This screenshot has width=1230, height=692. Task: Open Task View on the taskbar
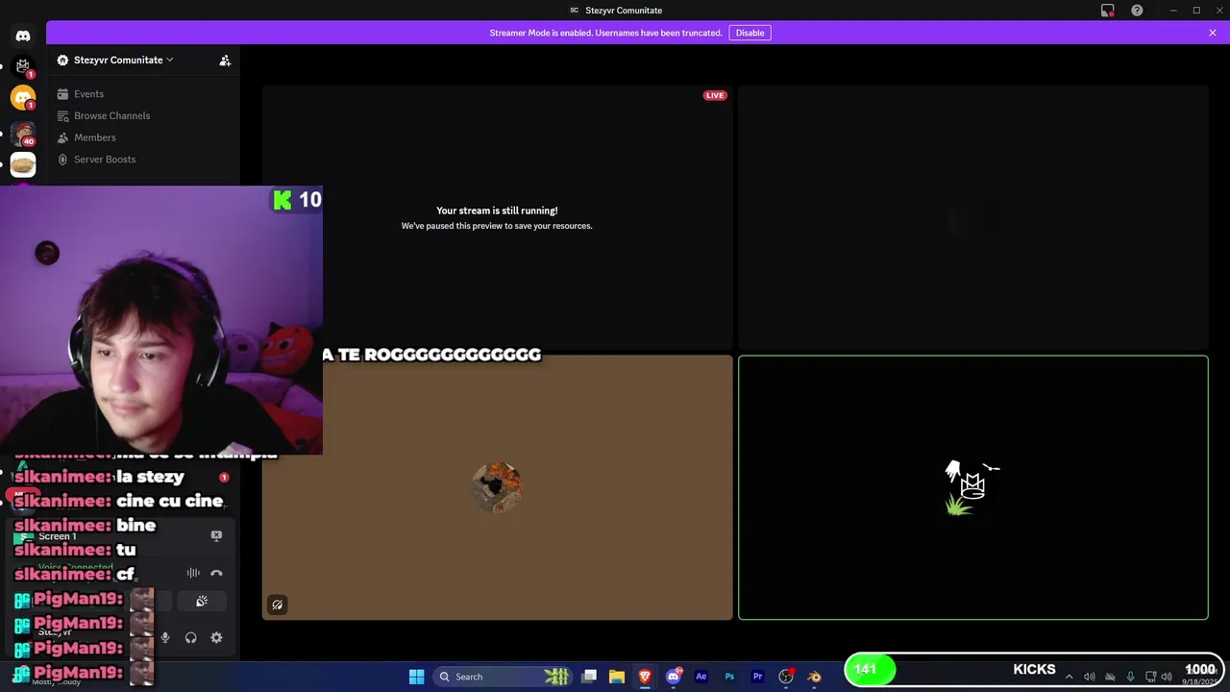[589, 677]
